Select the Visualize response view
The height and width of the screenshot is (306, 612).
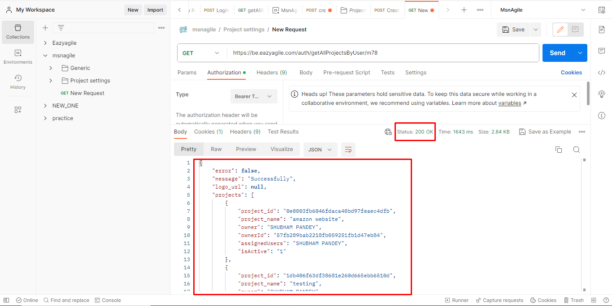pyautogui.click(x=282, y=149)
